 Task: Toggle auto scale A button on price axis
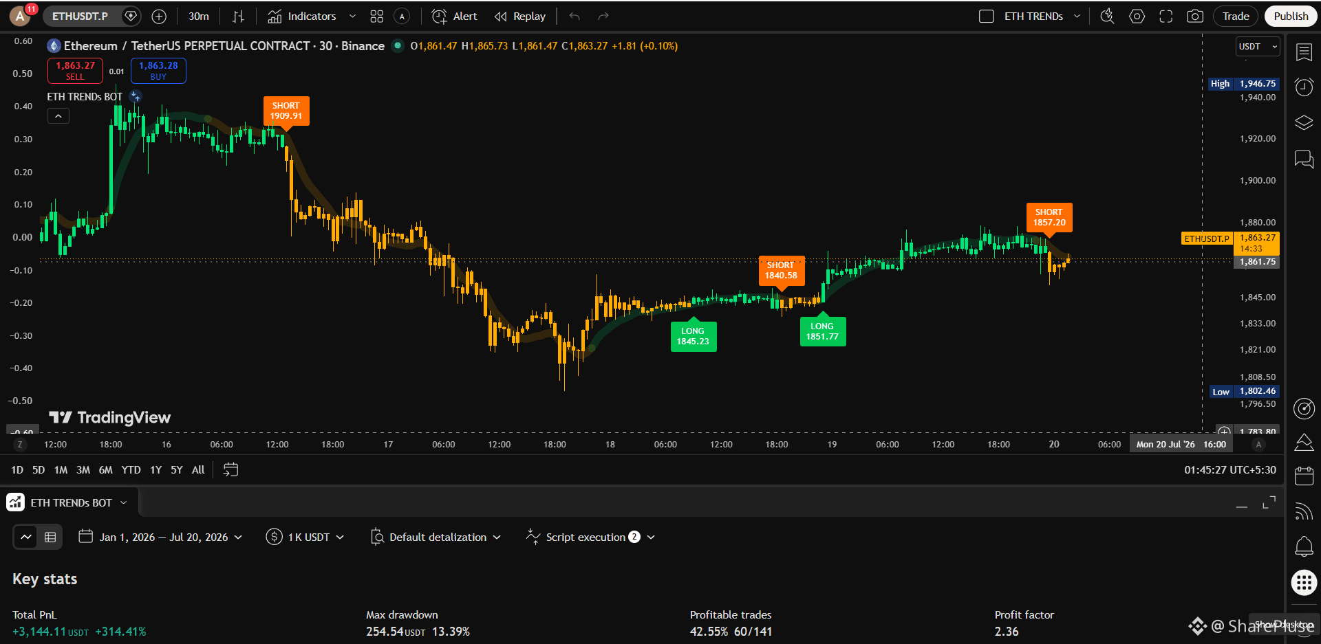(1258, 445)
